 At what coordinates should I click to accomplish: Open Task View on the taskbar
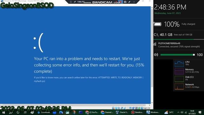click(25, 112)
